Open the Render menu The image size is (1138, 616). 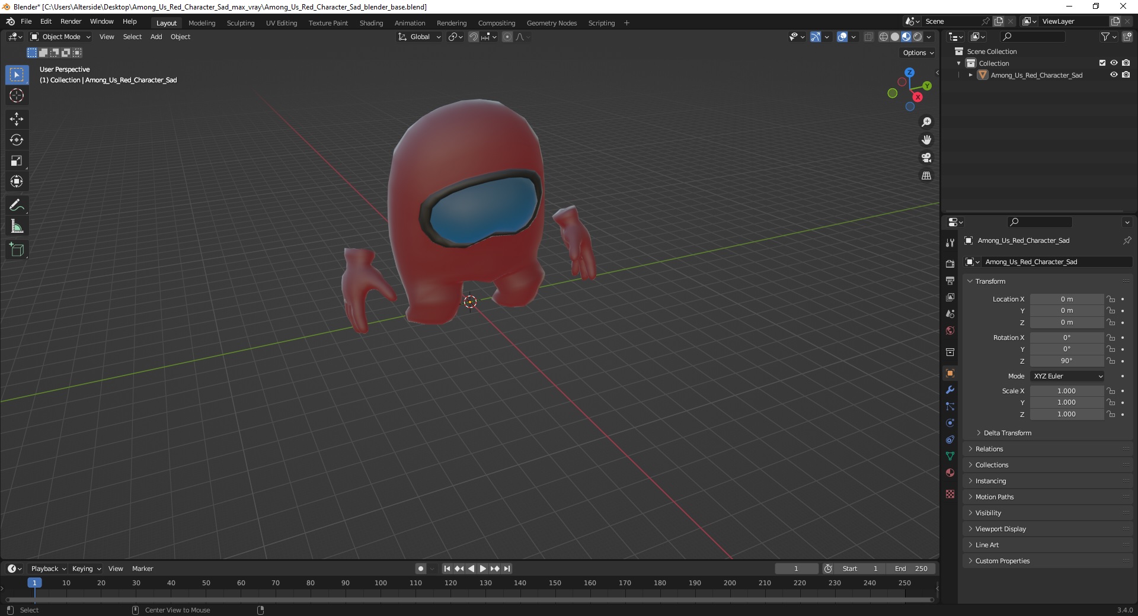tap(71, 21)
